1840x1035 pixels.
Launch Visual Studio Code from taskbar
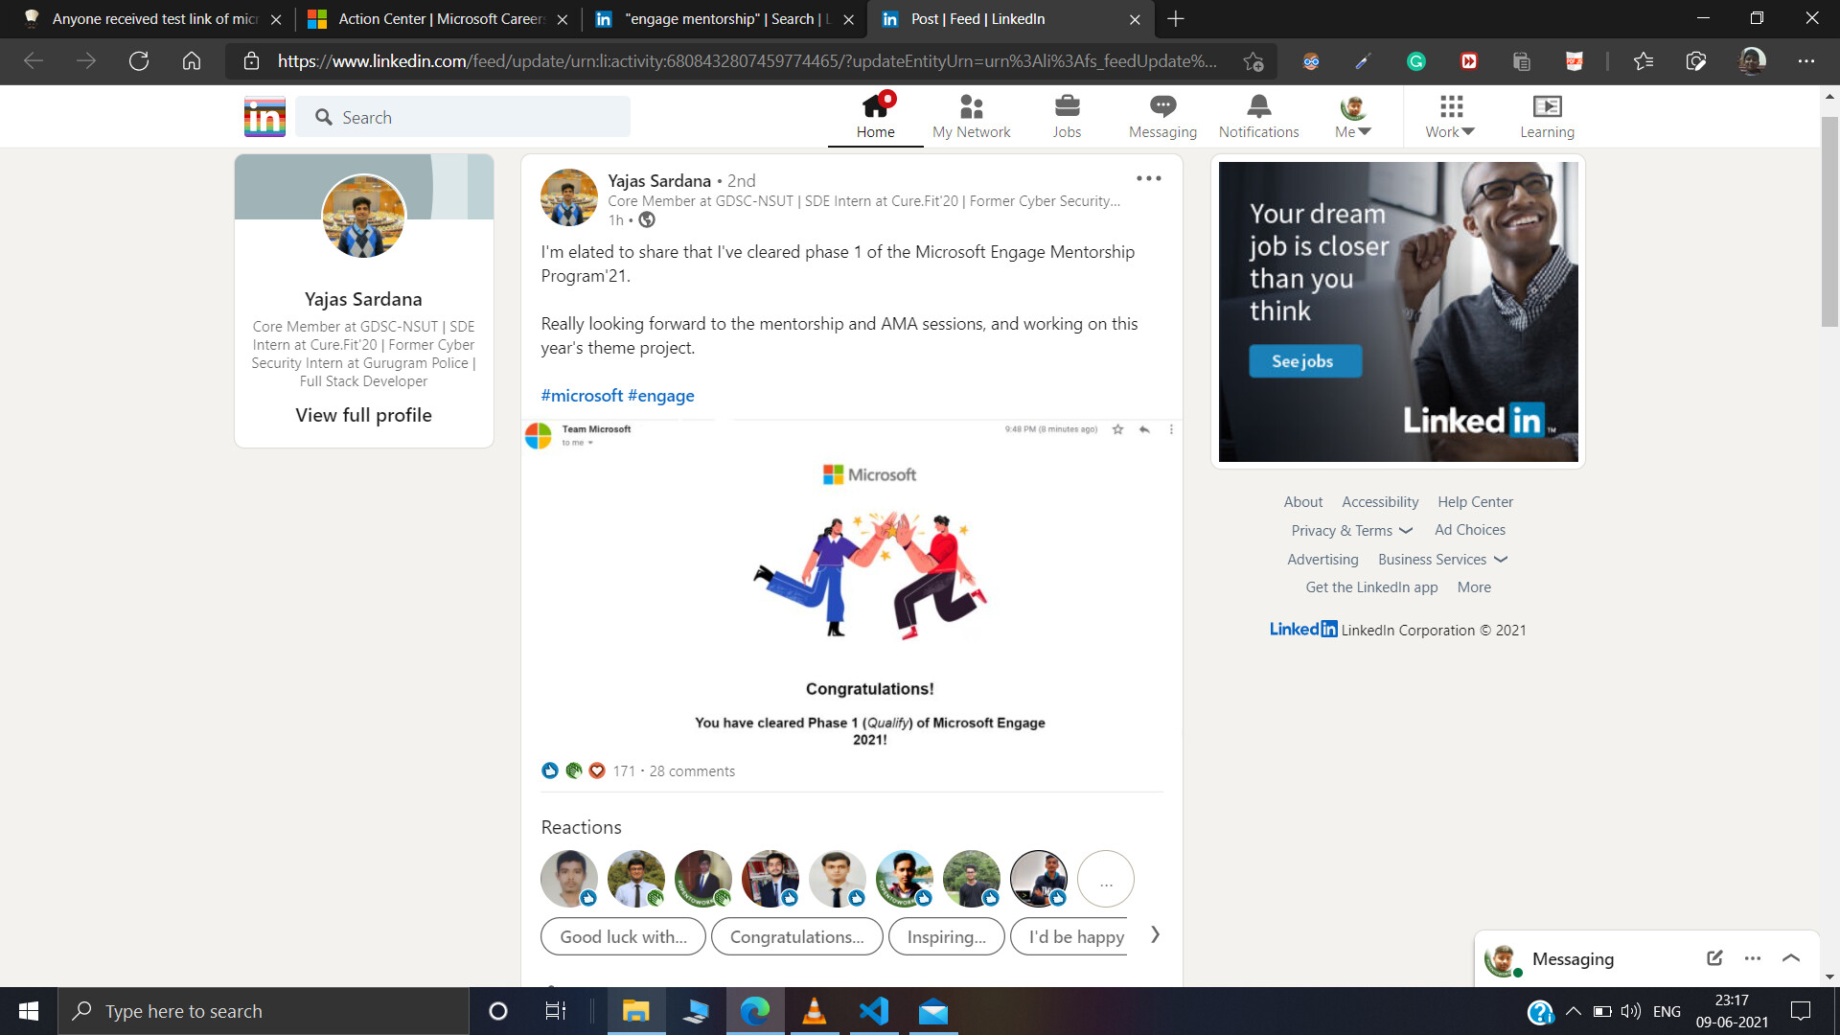pyautogui.click(x=874, y=1011)
